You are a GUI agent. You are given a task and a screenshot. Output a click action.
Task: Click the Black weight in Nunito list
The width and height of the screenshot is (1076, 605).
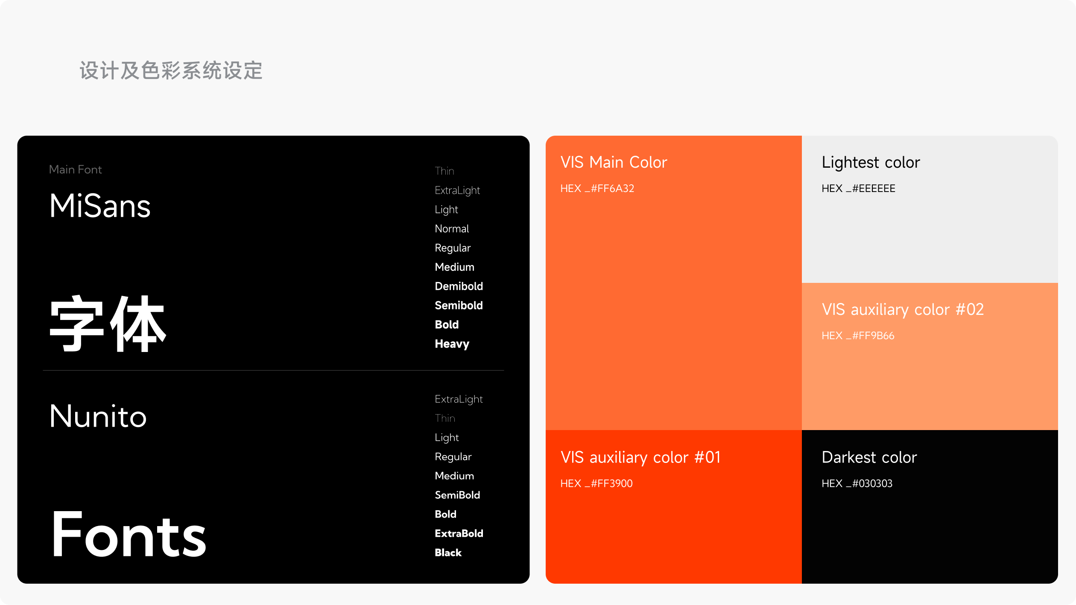tap(447, 553)
